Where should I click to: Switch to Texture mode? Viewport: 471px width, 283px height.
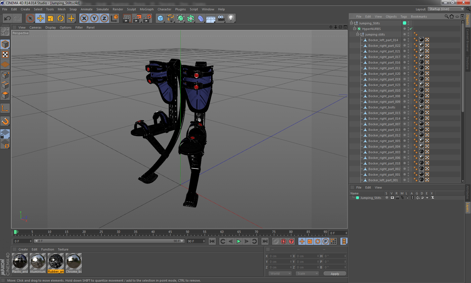click(5, 54)
